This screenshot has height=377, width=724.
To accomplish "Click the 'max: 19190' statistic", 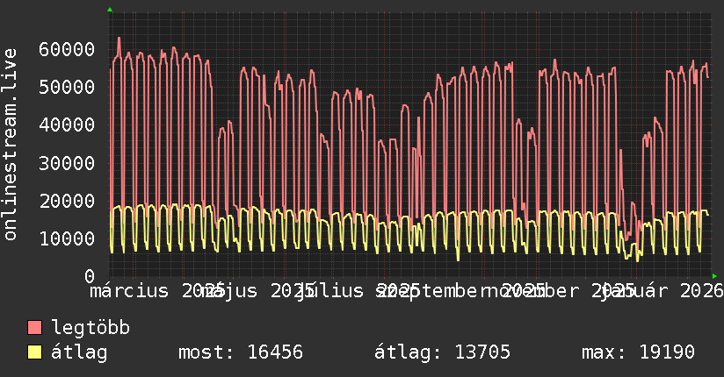I will (x=638, y=352).
